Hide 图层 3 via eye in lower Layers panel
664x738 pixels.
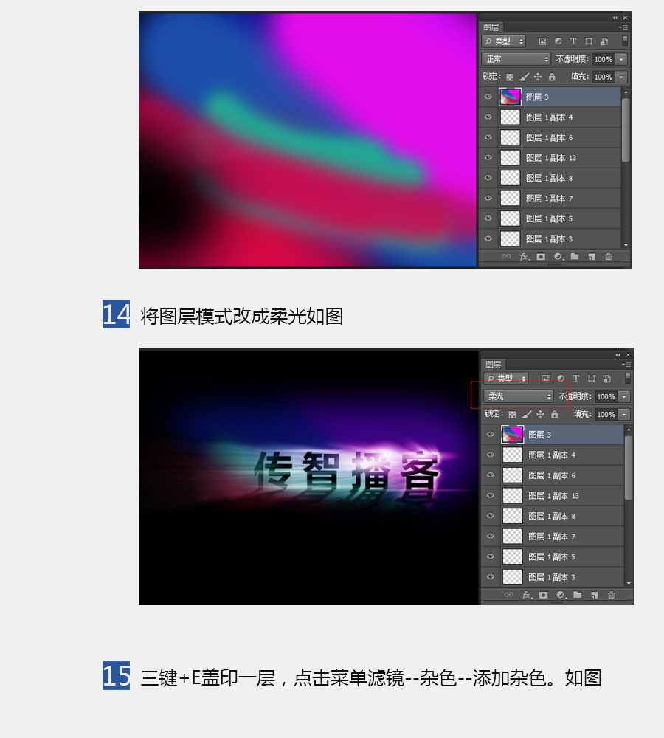coord(491,435)
